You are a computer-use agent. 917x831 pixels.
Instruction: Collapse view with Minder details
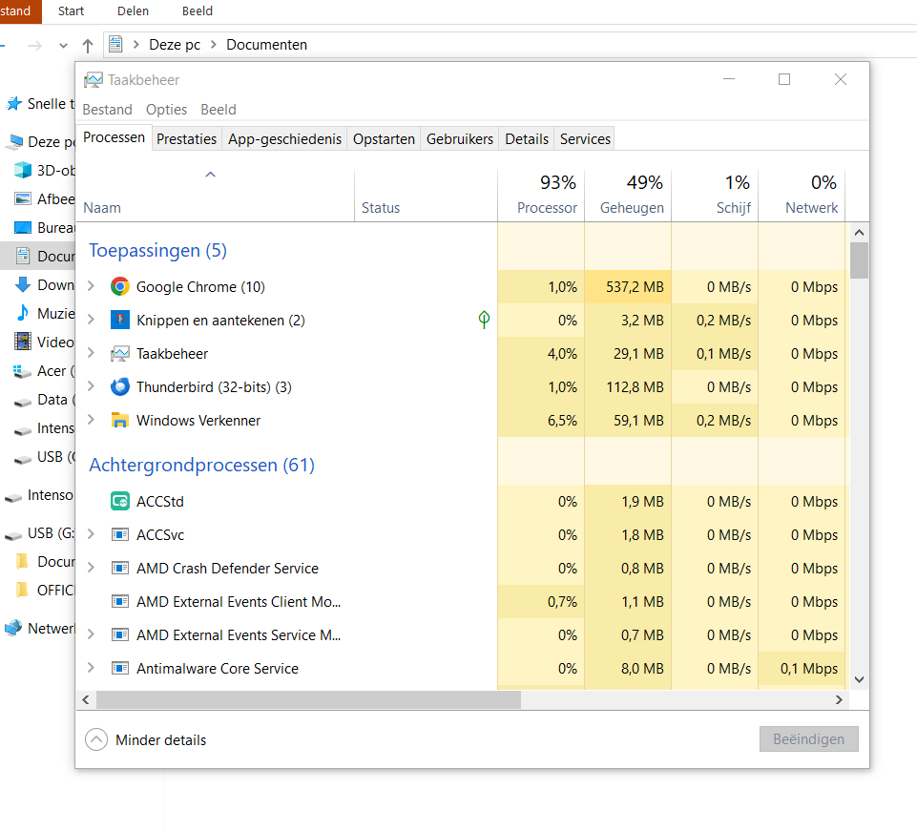(x=146, y=739)
